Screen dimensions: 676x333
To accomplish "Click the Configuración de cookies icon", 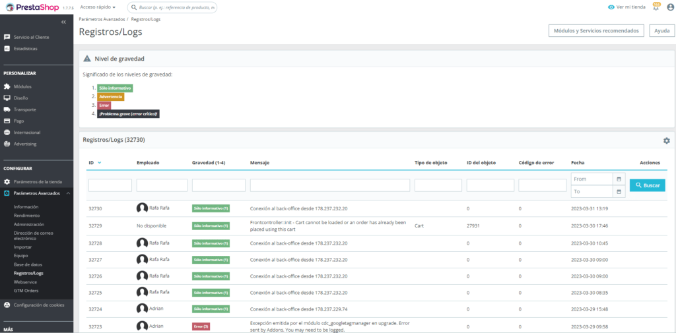I will point(7,305).
